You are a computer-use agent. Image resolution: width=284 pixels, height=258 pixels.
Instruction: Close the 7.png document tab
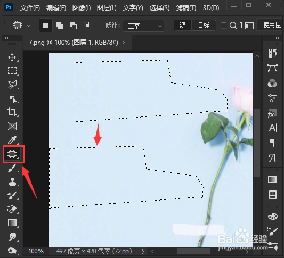click(124, 43)
